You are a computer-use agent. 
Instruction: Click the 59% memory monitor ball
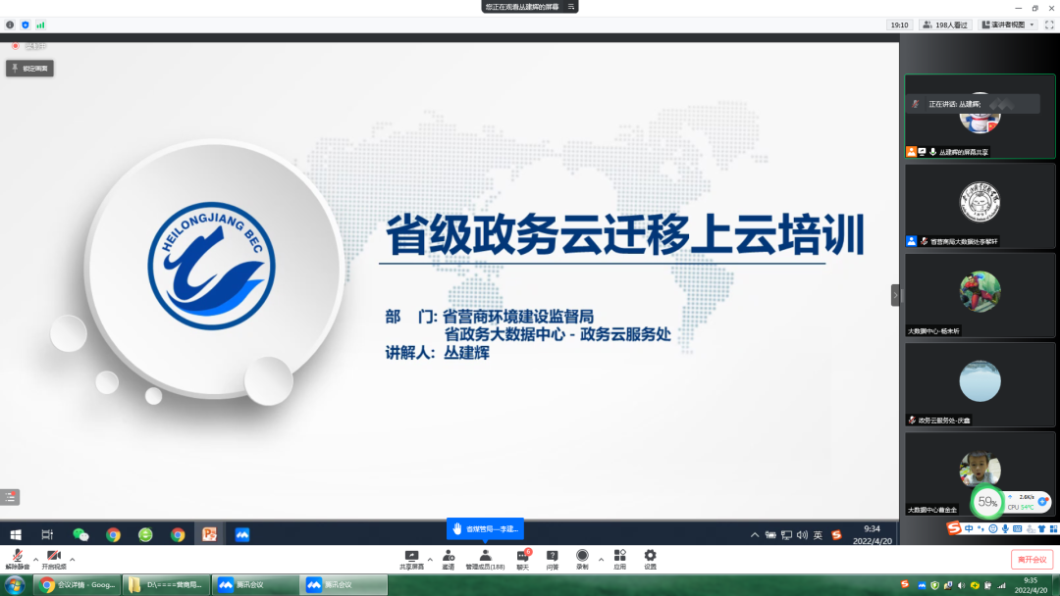(x=987, y=502)
